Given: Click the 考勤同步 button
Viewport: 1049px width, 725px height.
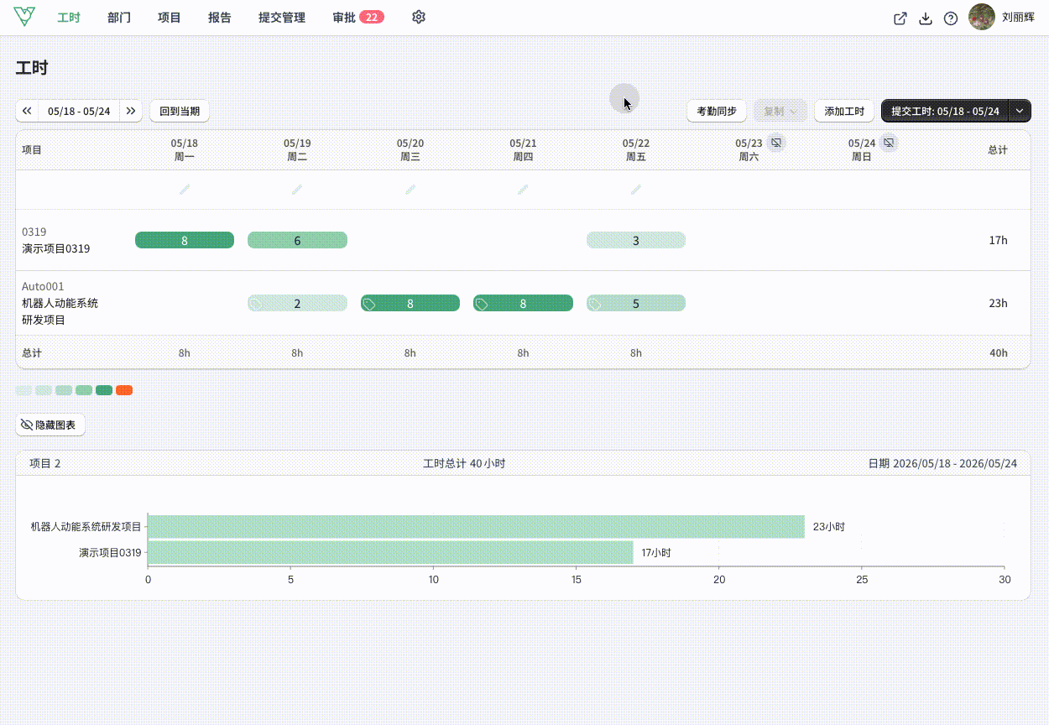Looking at the screenshot, I should tap(717, 111).
